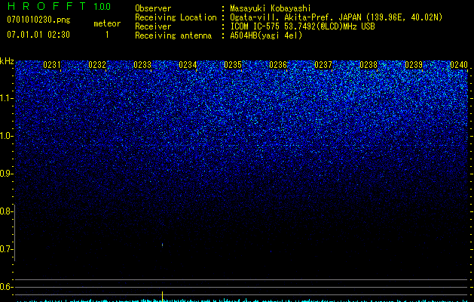Click the date stamp 07.01.01 02:30
The image size is (474, 302).
click(38, 35)
